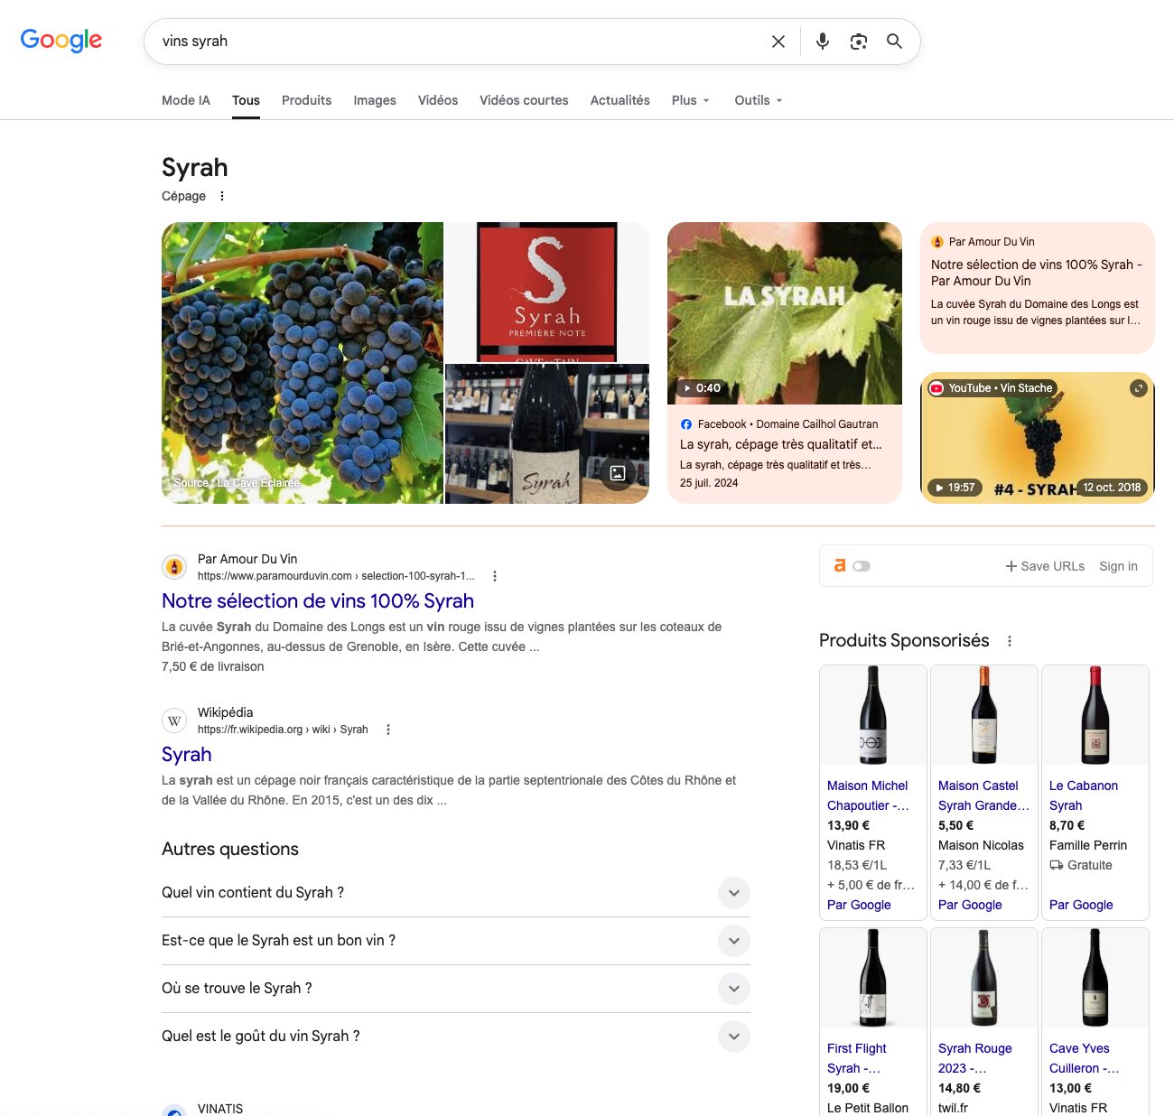Open Maison Castel Syrah Grande product link

click(983, 795)
